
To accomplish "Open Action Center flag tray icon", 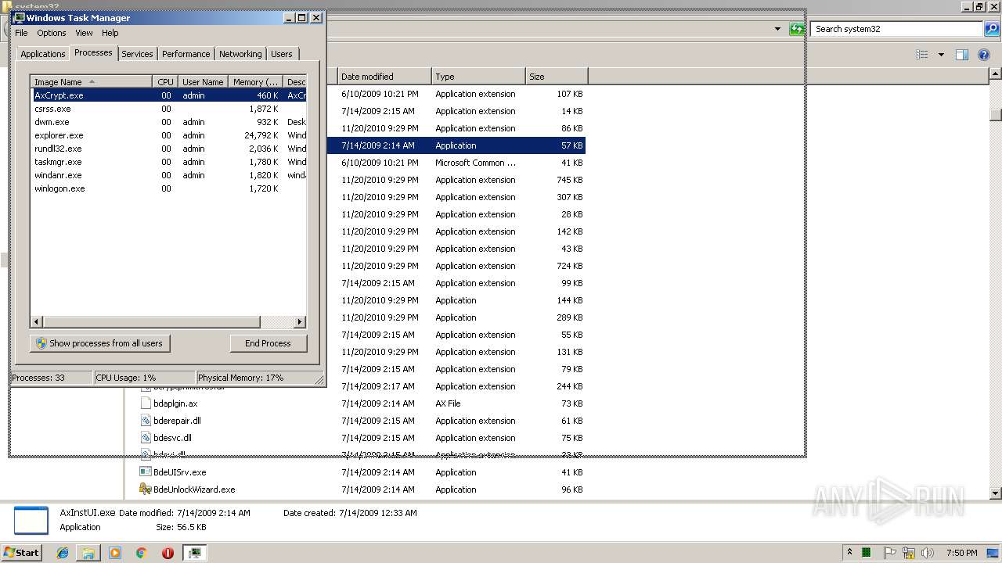I will (891, 553).
